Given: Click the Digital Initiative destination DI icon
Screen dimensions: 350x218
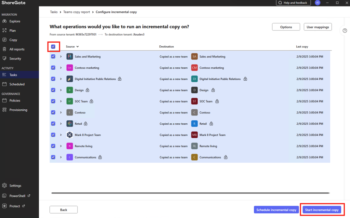Looking at the screenshot, I should 194,79.
